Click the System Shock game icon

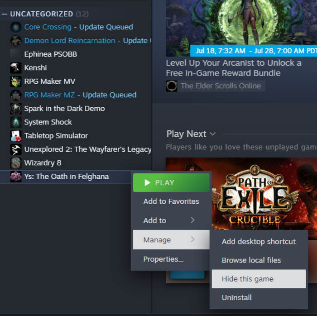[x=16, y=122]
